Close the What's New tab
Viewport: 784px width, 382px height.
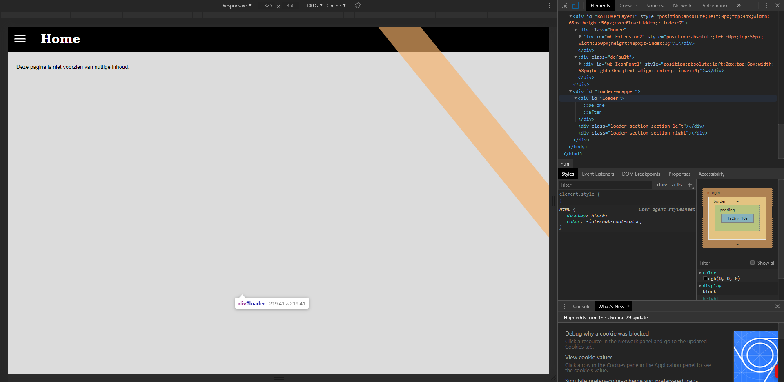tap(628, 306)
